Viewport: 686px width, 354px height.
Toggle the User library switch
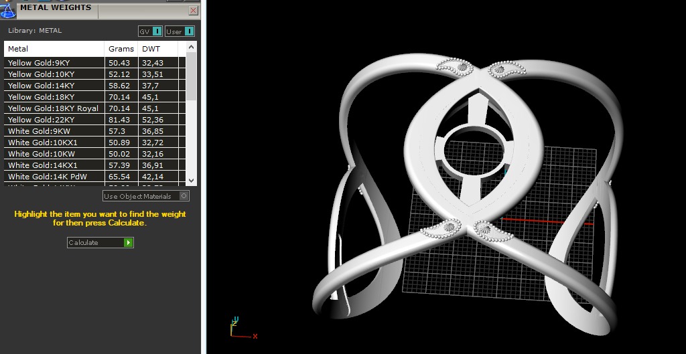point(180,31)
